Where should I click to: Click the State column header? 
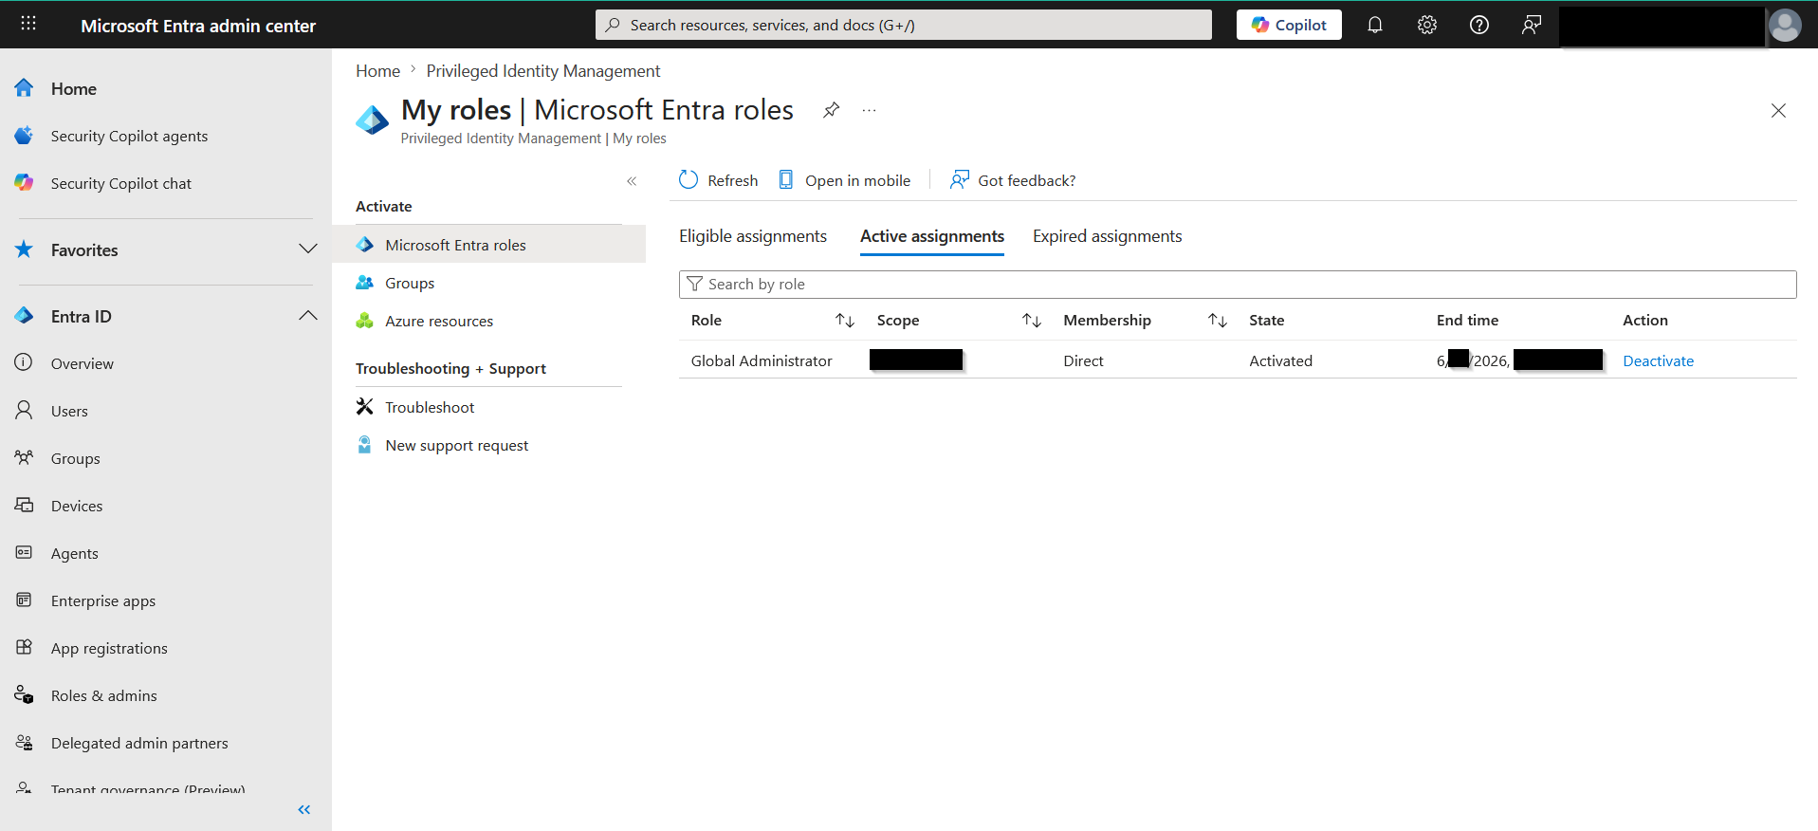coord(1266,321)
